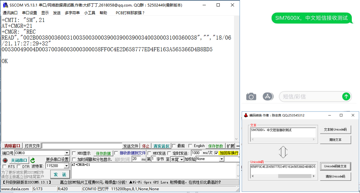Image resolution: width=360 pixels, height=193 pixels.
Task: Enable 接收数据到文件 checkbox
Action: 116,153
